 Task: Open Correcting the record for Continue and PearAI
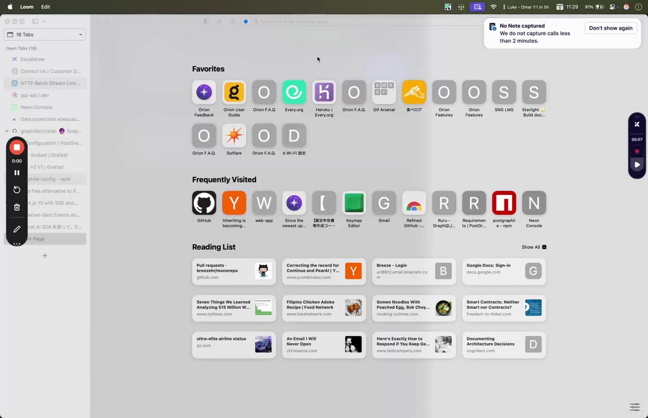click(324, 271)
